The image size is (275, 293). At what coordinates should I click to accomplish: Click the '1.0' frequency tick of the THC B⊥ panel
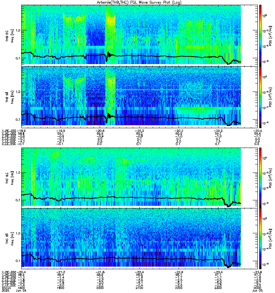pos(18,173)
